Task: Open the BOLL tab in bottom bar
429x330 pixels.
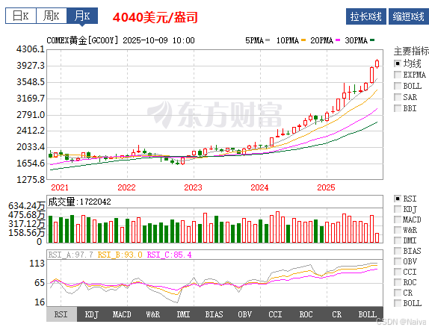Action: click(368, 314)
